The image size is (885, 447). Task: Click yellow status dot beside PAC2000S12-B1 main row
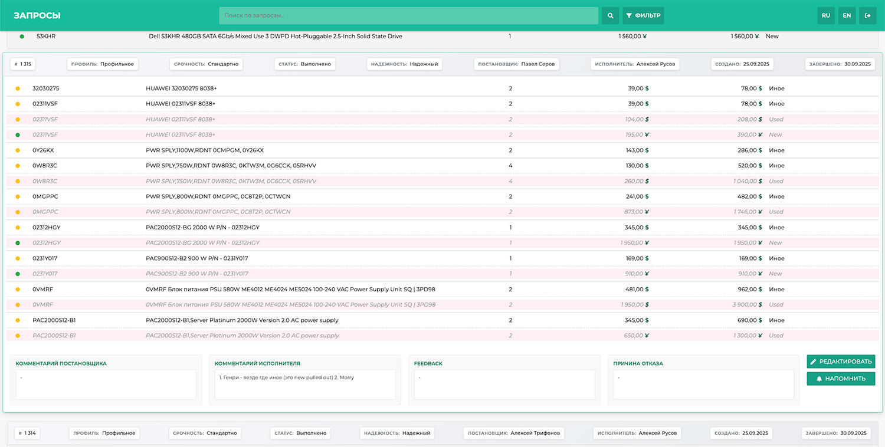[x=18, y=320]
